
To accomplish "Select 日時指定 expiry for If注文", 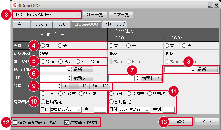I will pyautogui.click(x=43, y=102).
